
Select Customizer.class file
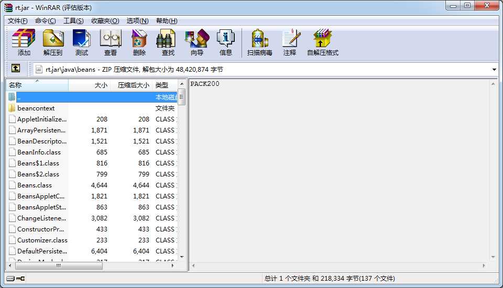coord(92,240)
